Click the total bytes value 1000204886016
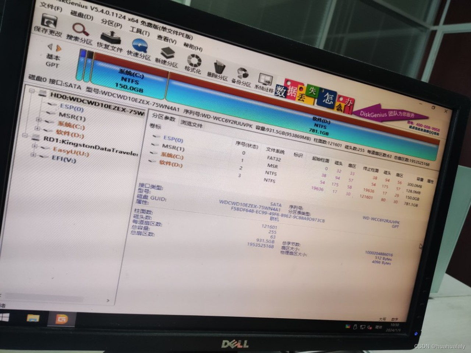 pos(379,254)
